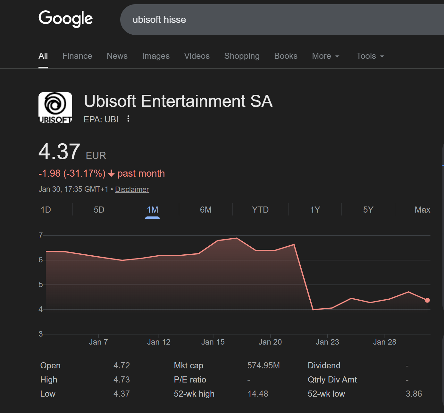The image size is (444, 413).
Task: Click the 4.37 EUR current price
Action: click(72, 152)
